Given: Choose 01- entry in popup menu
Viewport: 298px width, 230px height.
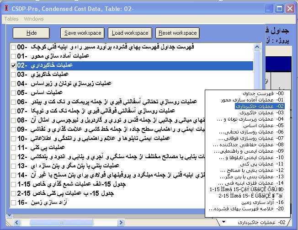Looking at the screenshot, I should click(252, 100).
